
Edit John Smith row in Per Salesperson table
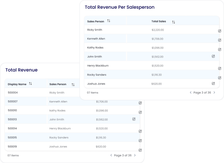coord(213,56)
